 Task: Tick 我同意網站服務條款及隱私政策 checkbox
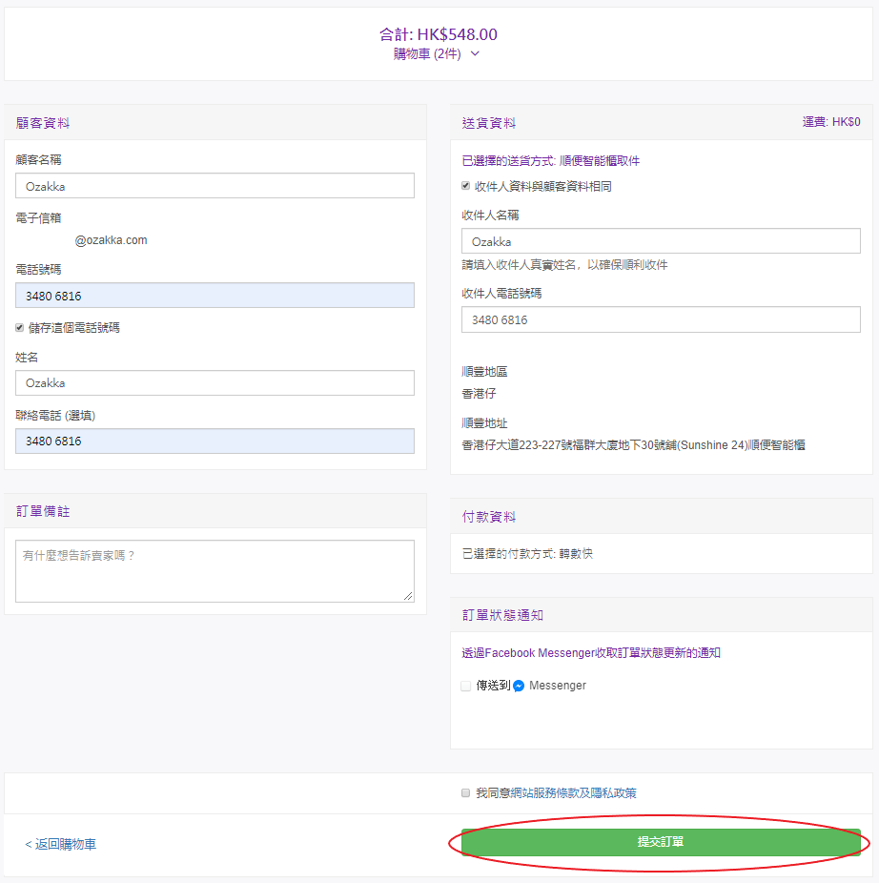466,792
